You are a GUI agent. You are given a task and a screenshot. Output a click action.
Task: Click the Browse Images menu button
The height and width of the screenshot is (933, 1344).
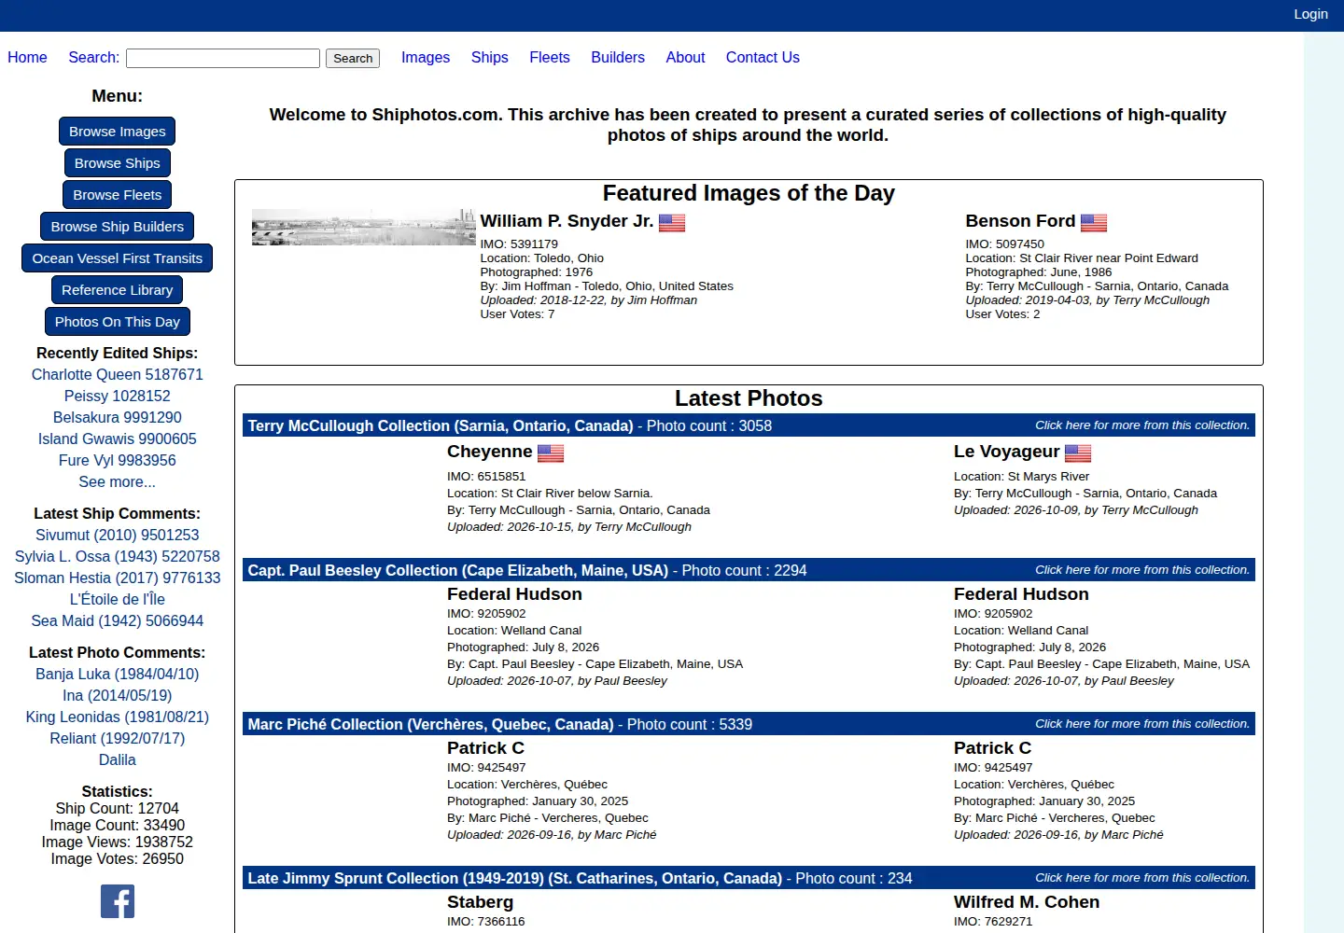118,132
